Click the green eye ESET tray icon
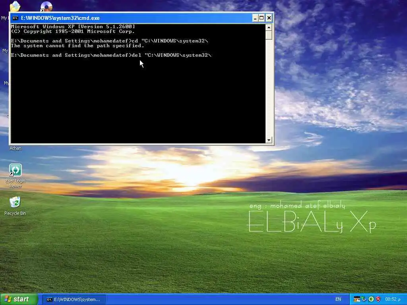Viewport: 407px width, 305px height. tap(371, 299)
